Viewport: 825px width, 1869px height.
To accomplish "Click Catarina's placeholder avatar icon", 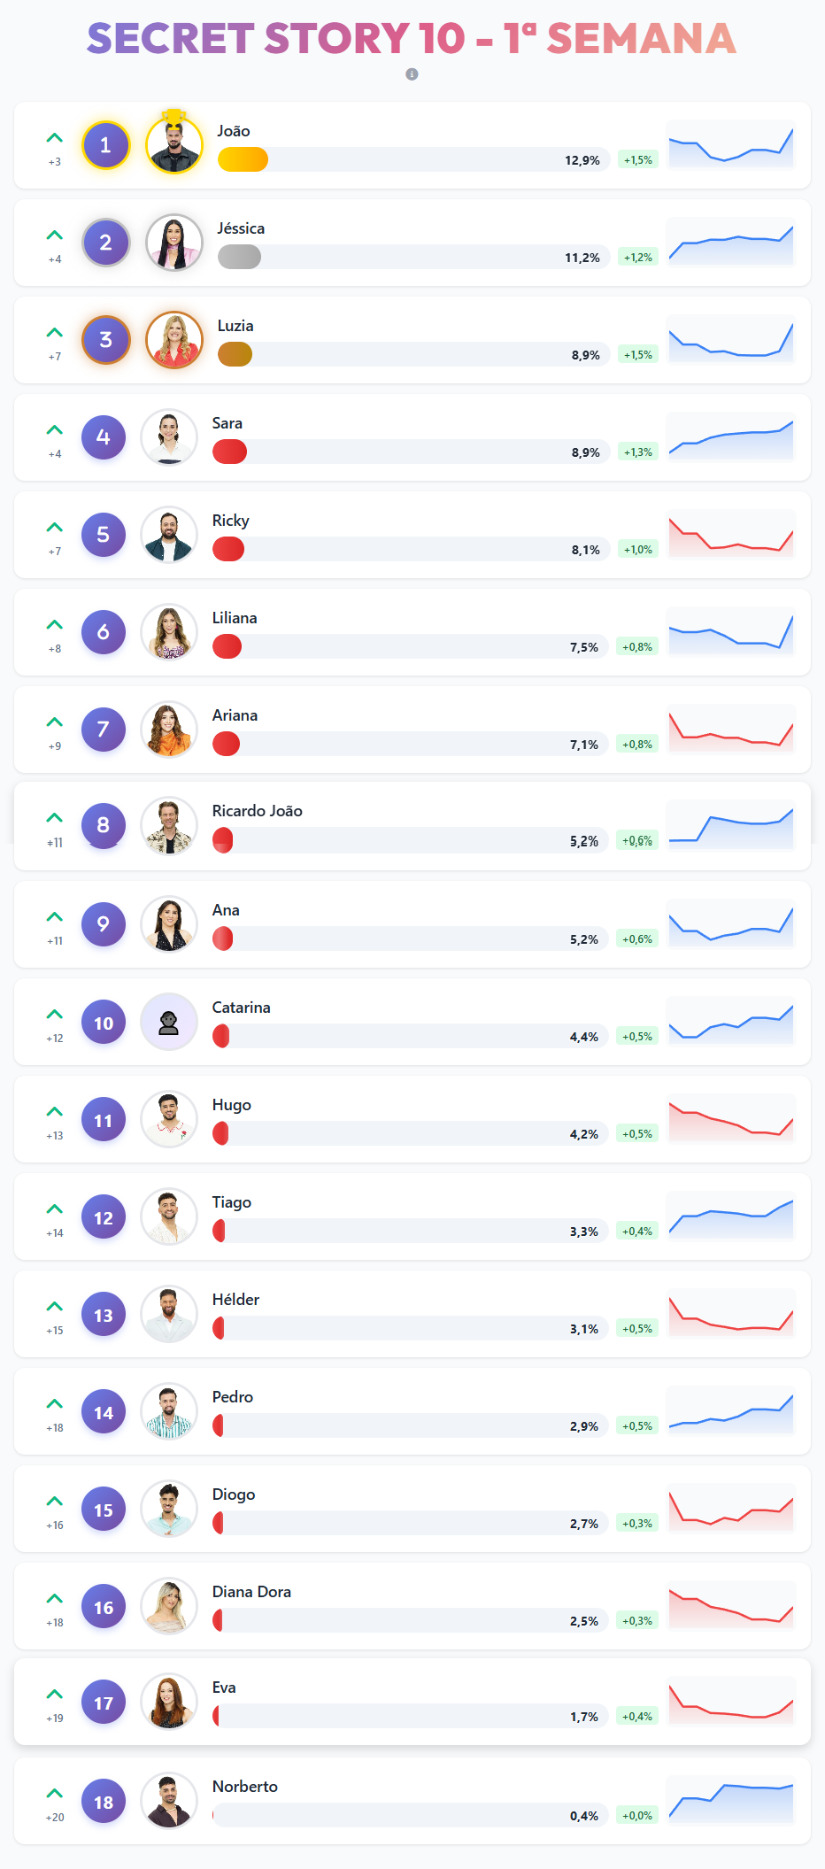I will click(169, 1022).
